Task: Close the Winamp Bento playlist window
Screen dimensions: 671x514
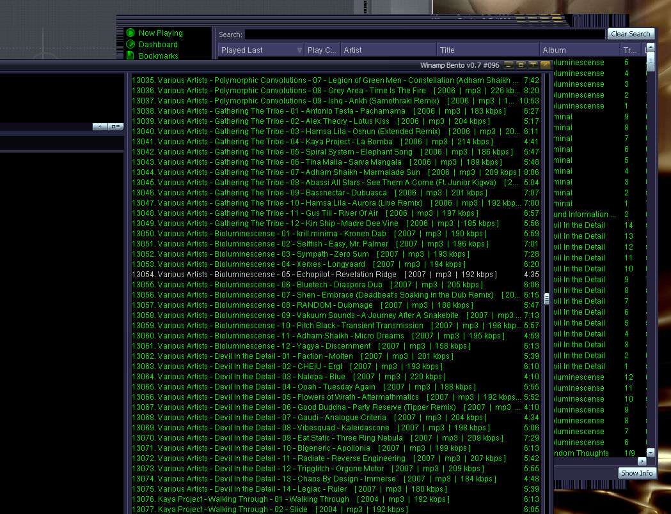Action: click(x=545, y=65)
